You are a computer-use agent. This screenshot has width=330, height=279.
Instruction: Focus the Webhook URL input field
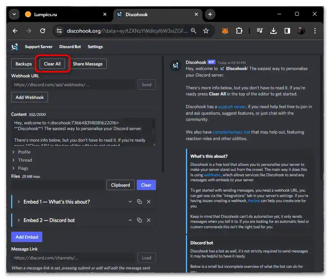73,85
